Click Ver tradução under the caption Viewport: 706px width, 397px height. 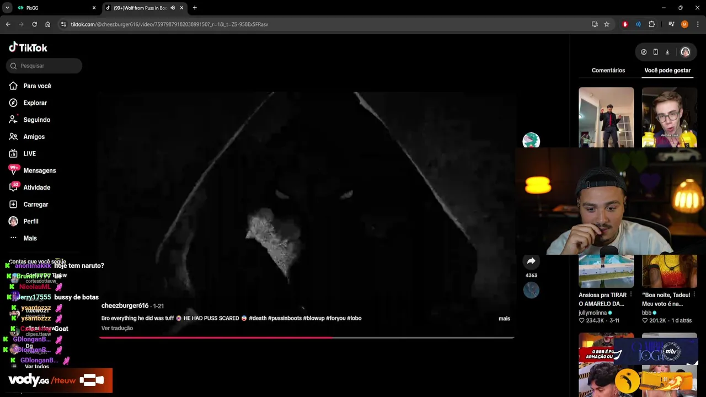[x=117, y=328]
